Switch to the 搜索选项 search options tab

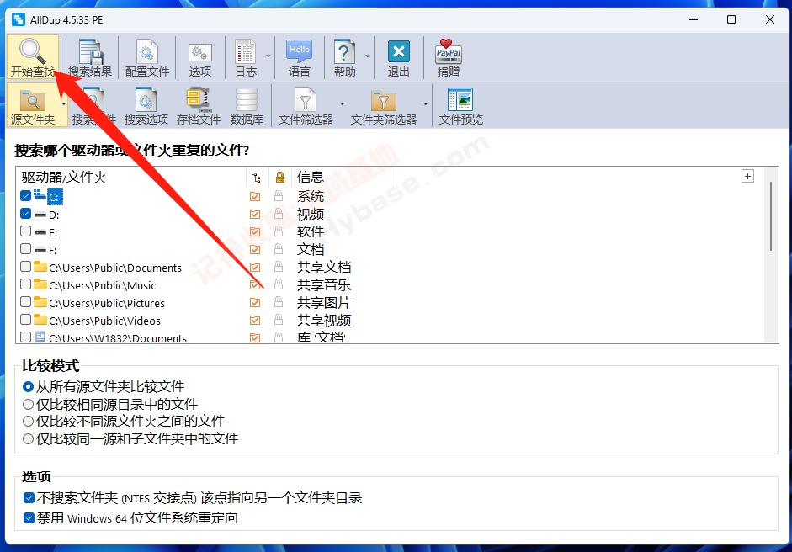point(146,105)
